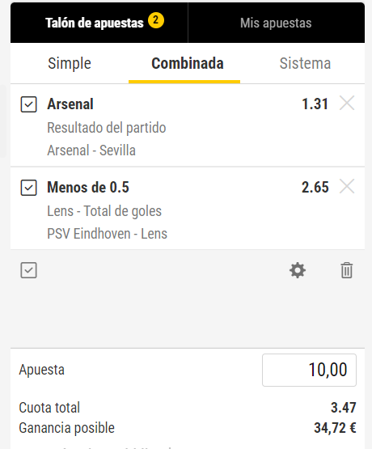Click the 2.65 odds value
This screenshot has width=372, height=449.
click(315, 187)
